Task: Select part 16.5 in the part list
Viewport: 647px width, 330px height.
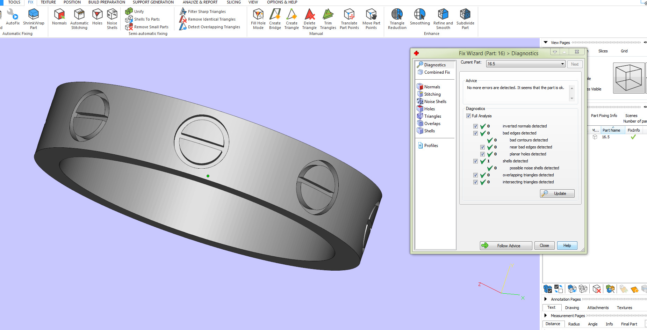Action: [605, 137]
